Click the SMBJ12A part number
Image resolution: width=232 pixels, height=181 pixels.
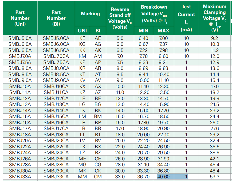pyautogui.click(x=20, y=98)
